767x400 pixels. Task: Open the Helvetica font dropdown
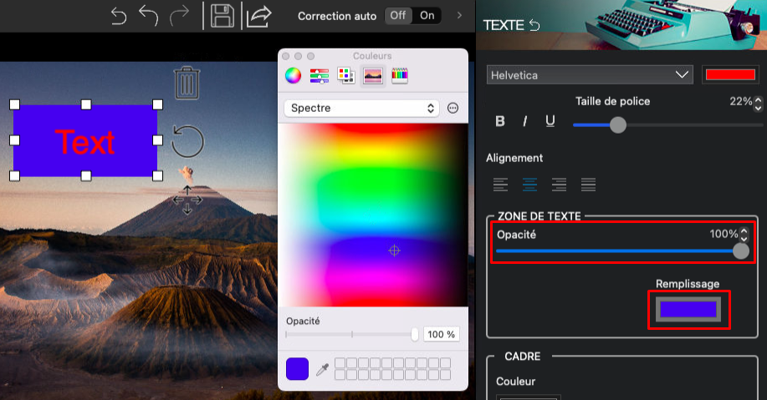[590, 75]
